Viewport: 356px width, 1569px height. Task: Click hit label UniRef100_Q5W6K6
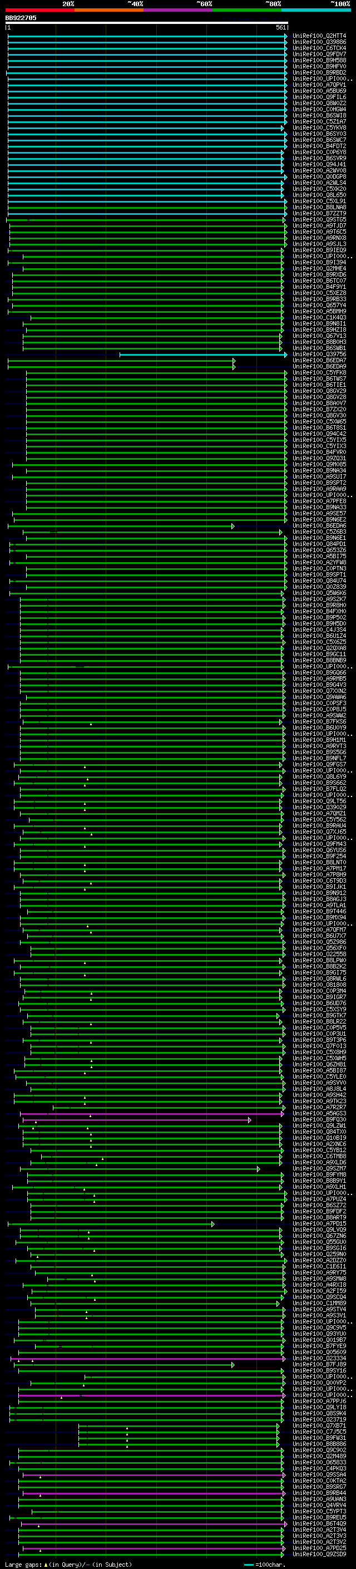tap(319, 593)
